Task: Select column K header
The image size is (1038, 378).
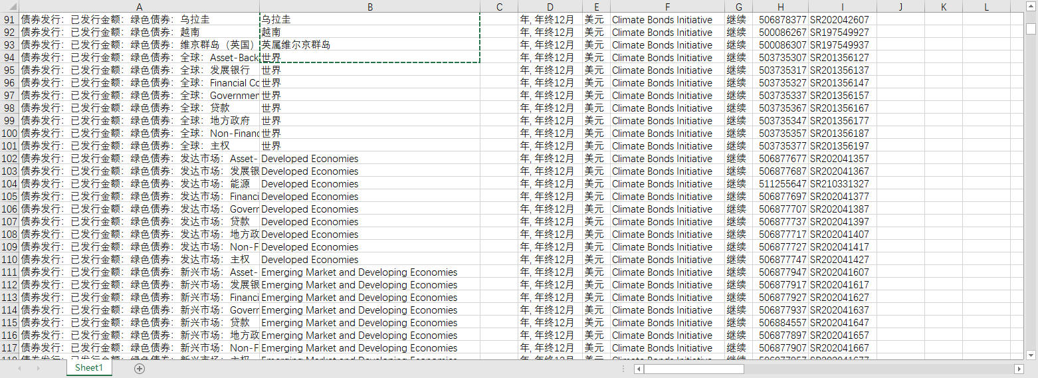Action: click(944, 7)
